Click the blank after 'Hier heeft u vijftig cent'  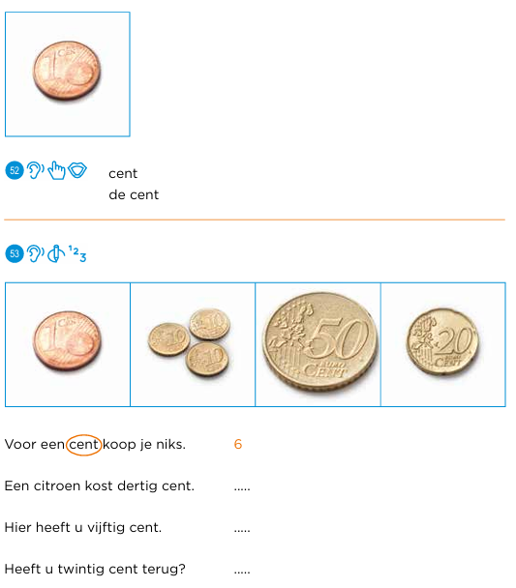[x=242, y=531]
